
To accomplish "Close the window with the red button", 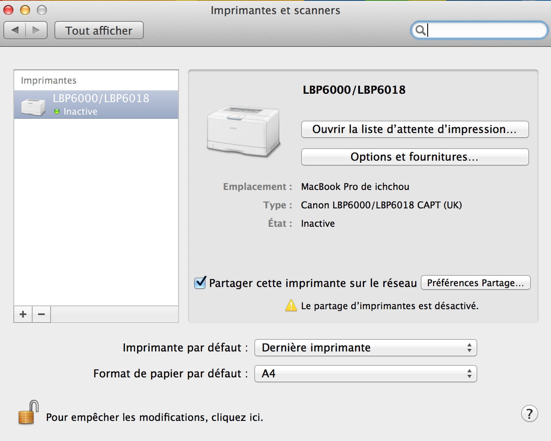I will pos(8,10).
